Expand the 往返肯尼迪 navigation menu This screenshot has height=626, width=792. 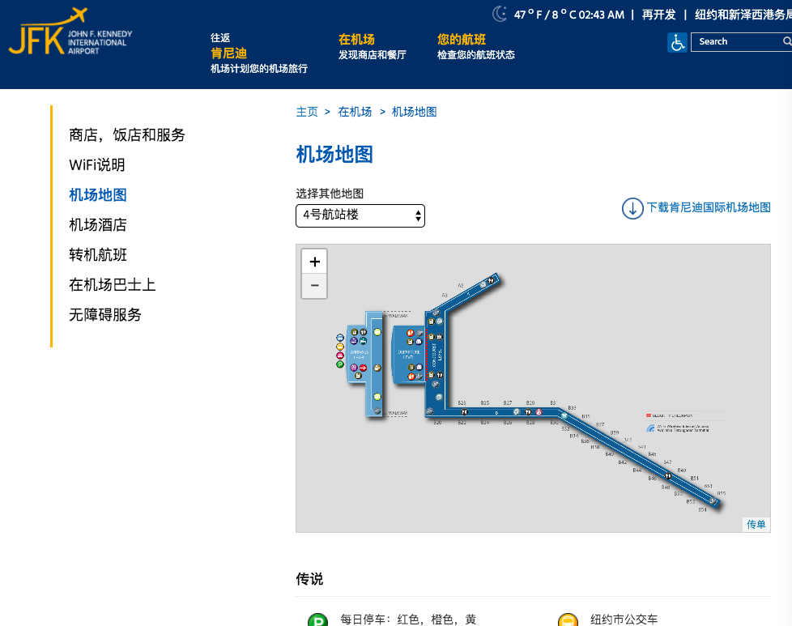(x=228, y=53)
